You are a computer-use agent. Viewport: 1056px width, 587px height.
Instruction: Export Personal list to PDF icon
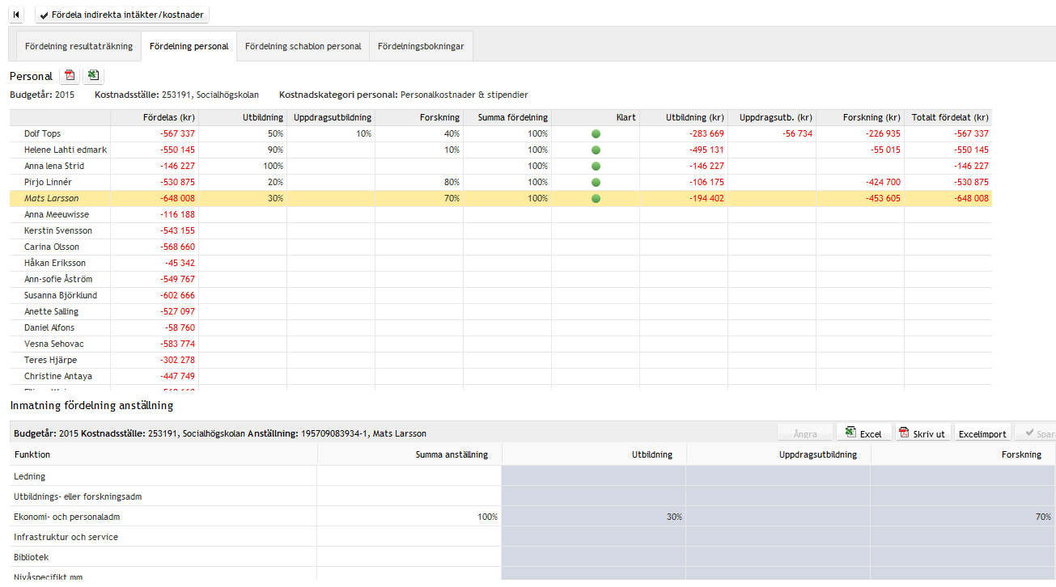pos(70,76)
